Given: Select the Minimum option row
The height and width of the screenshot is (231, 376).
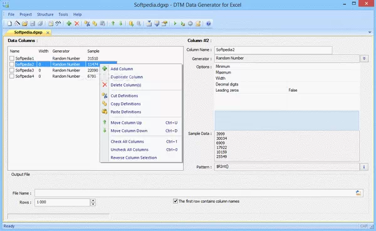Looking at the screenshot, I should point(287,67).
